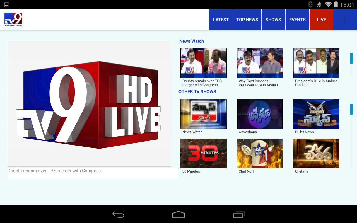Play the TV9 HD Live video
Image resolution: width=357 pixels, height=223 pixels.
point(89,104)
